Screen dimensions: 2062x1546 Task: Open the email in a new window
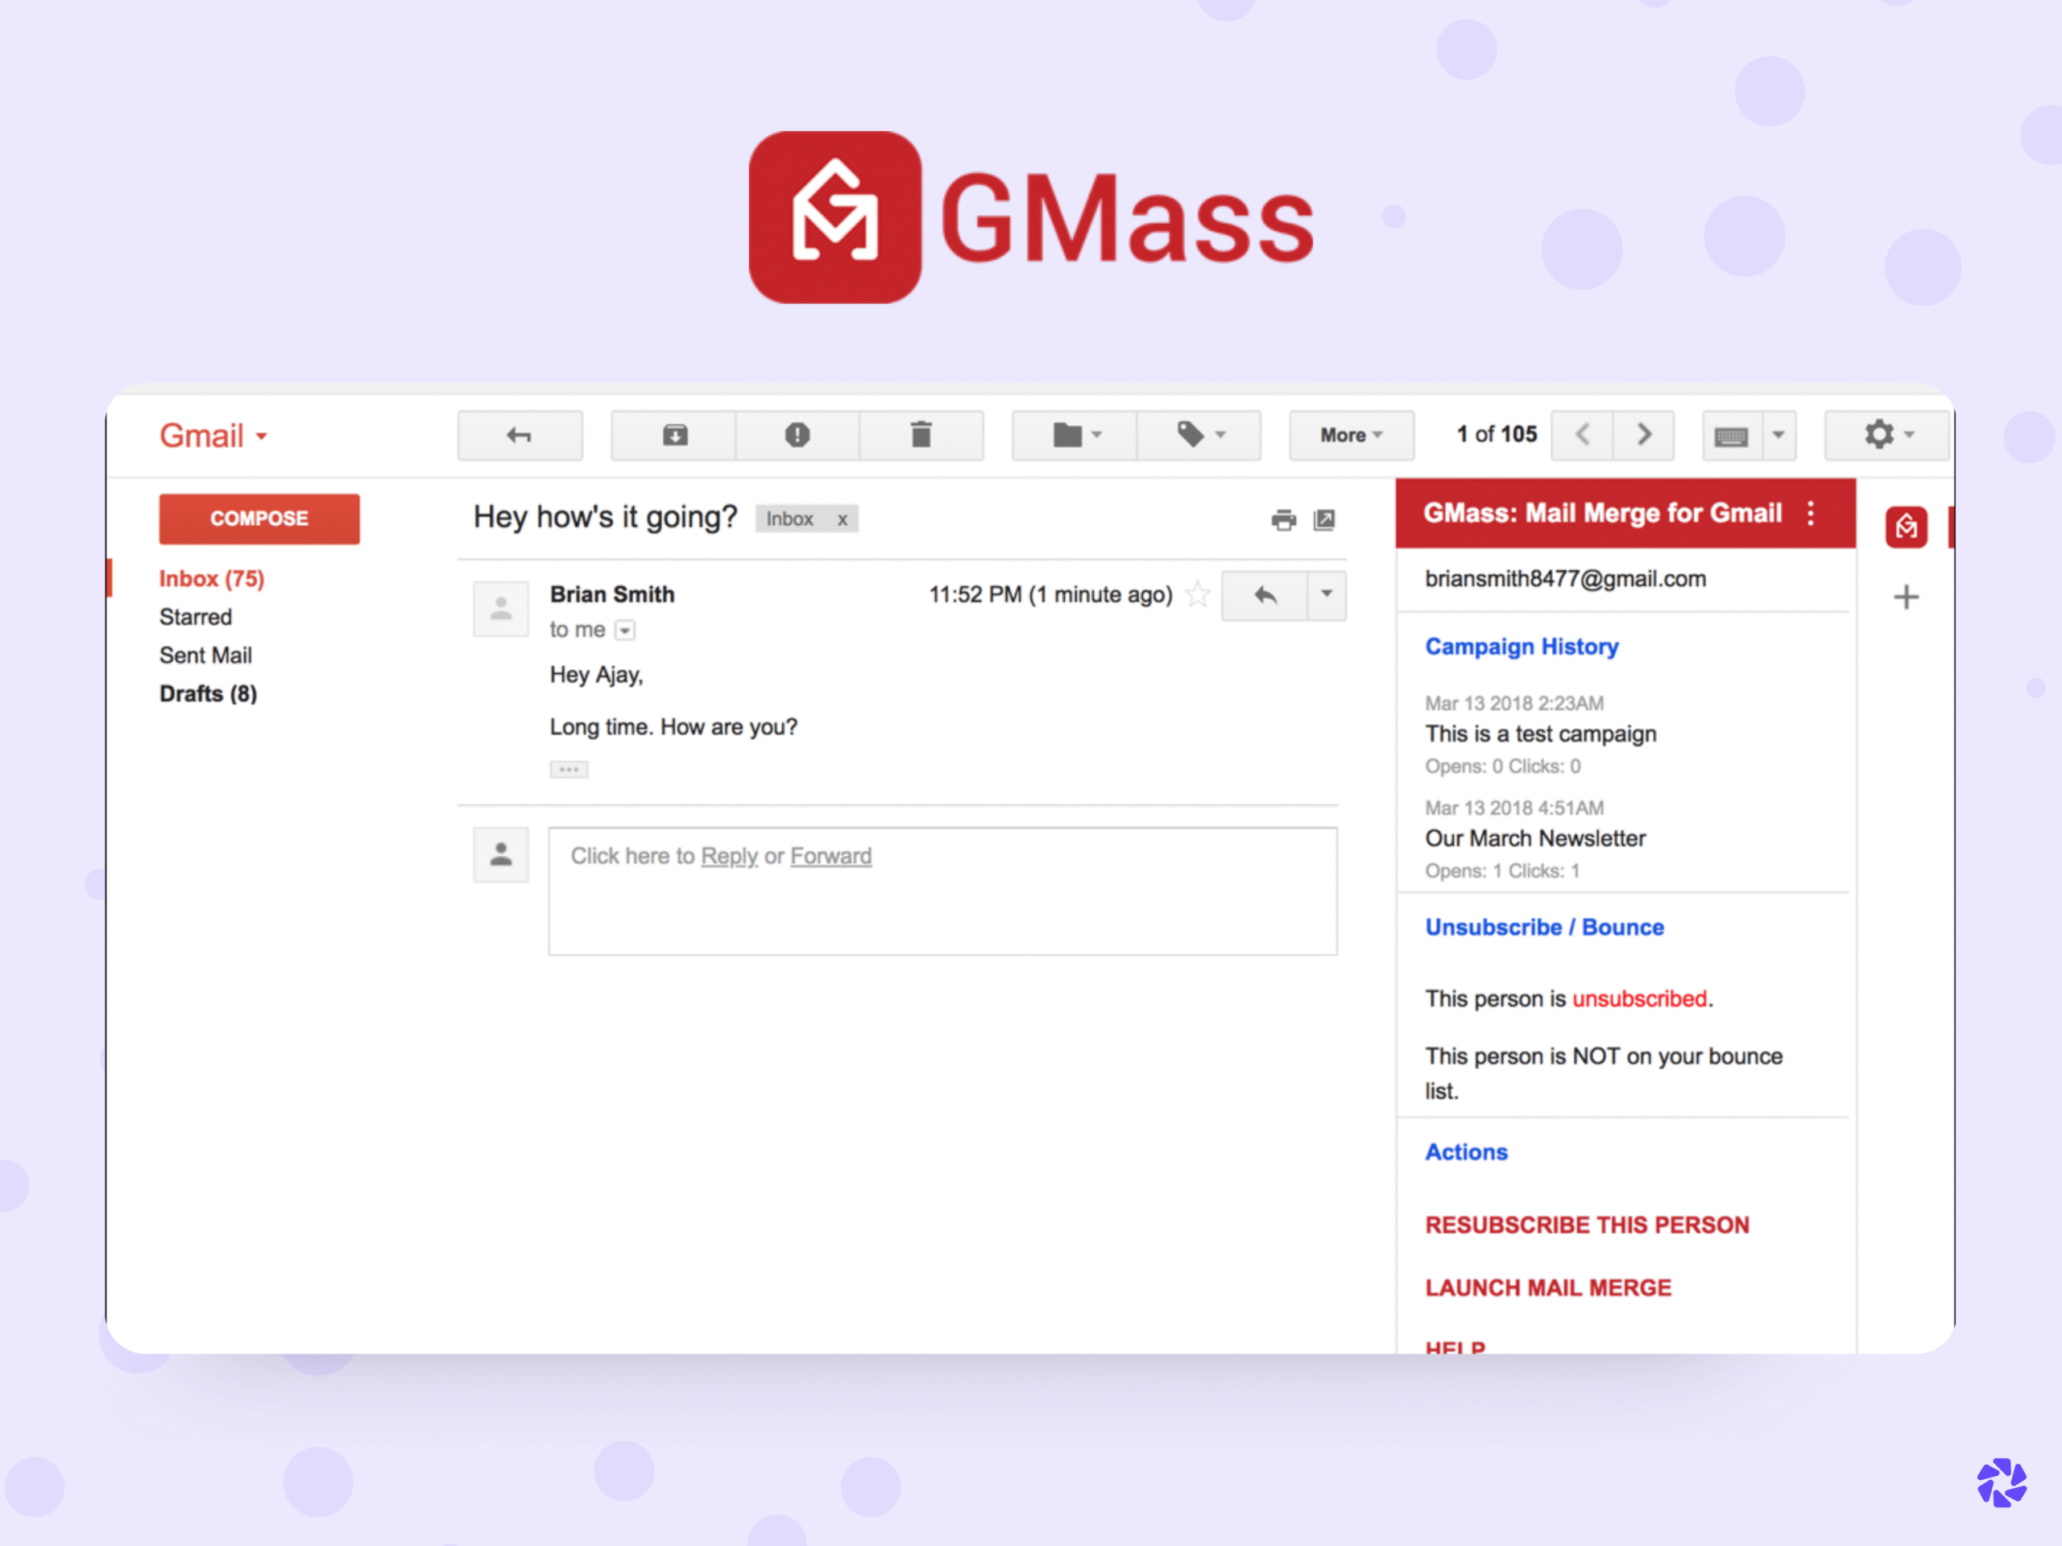click(x=1325, y=520)
